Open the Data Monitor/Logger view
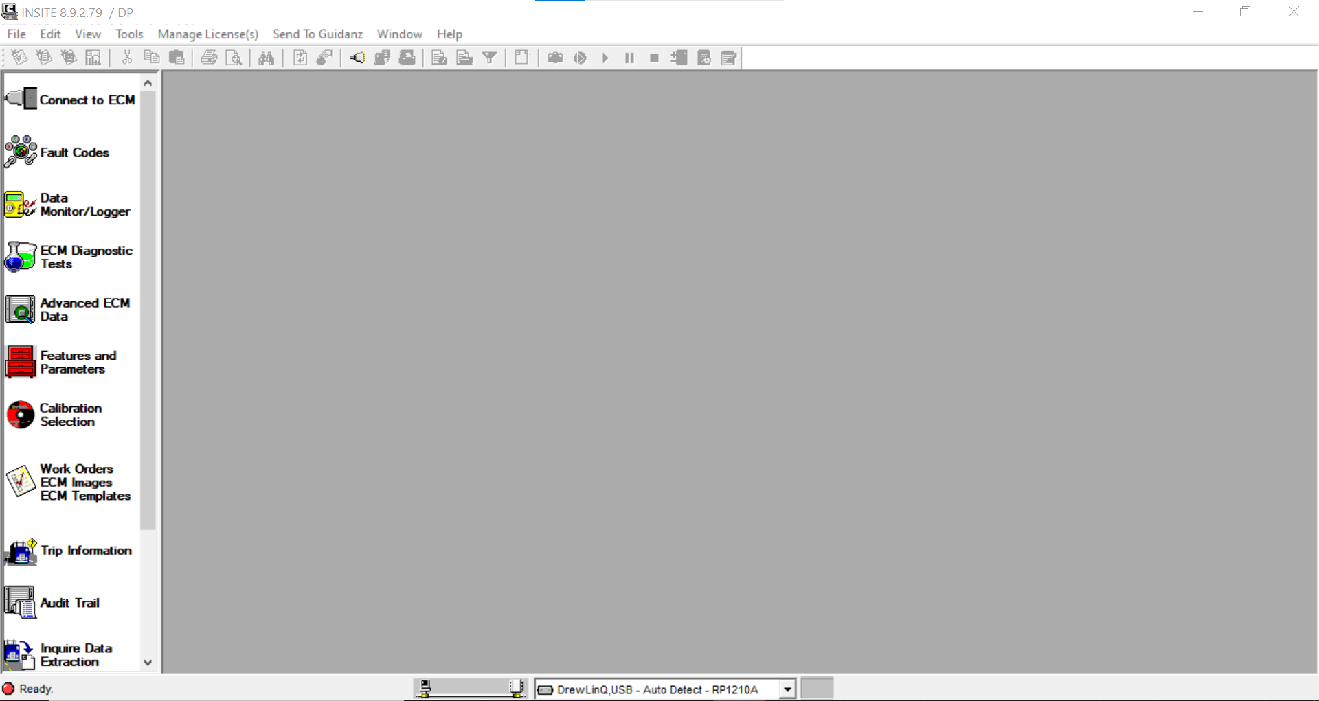This screenshot has width=1319, height=701. coord(21,205)
